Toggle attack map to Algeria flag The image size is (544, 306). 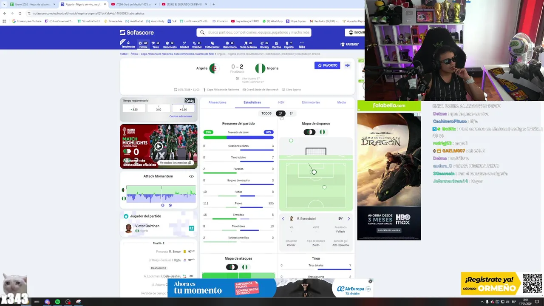pyautogui.click(x=232, y=267)
